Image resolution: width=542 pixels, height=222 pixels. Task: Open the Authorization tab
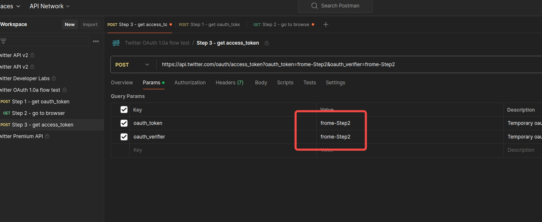pos(190,83)
